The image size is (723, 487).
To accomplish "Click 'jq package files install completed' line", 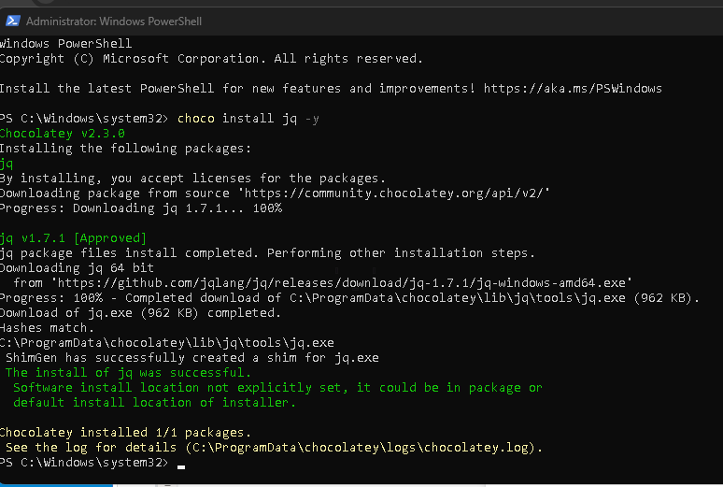I will [267, 253].
